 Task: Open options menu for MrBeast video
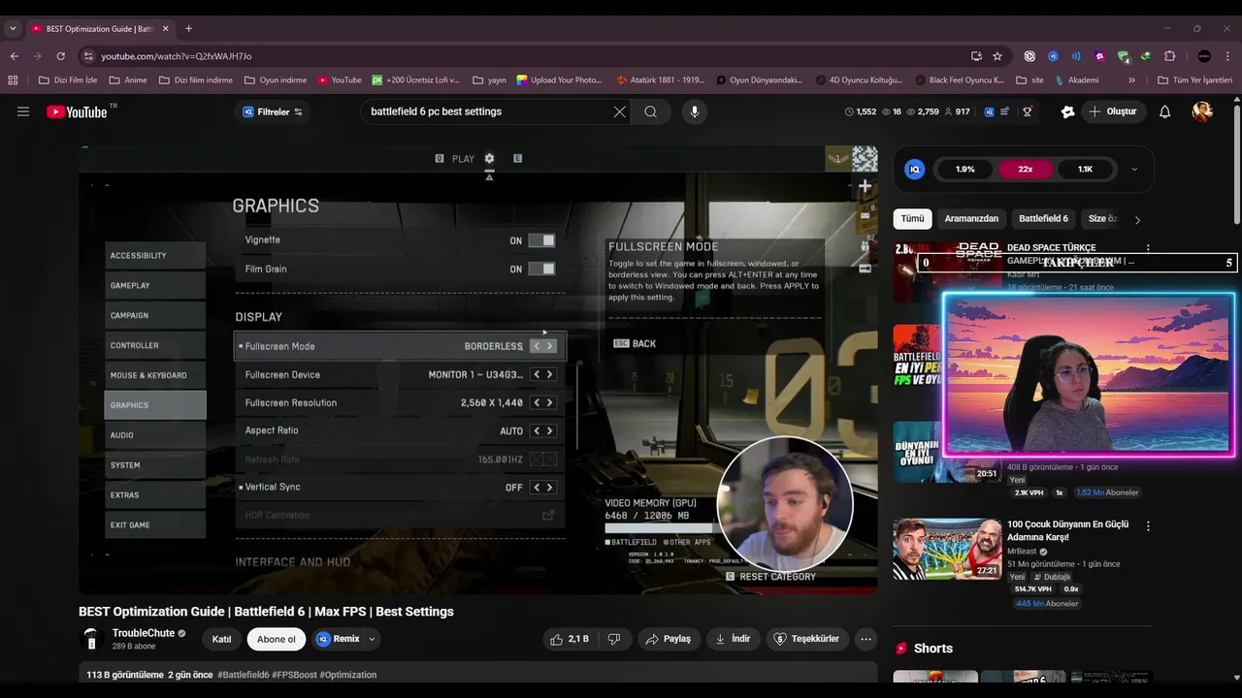click(x=1148, y=525)
